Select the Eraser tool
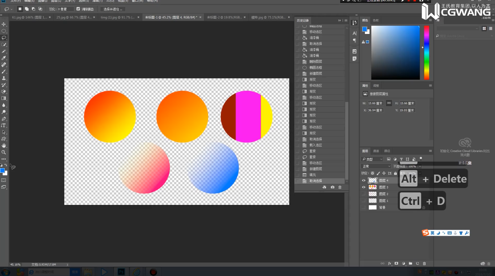Viewport: 495px width, 276px height. click(x=4, y=92)
